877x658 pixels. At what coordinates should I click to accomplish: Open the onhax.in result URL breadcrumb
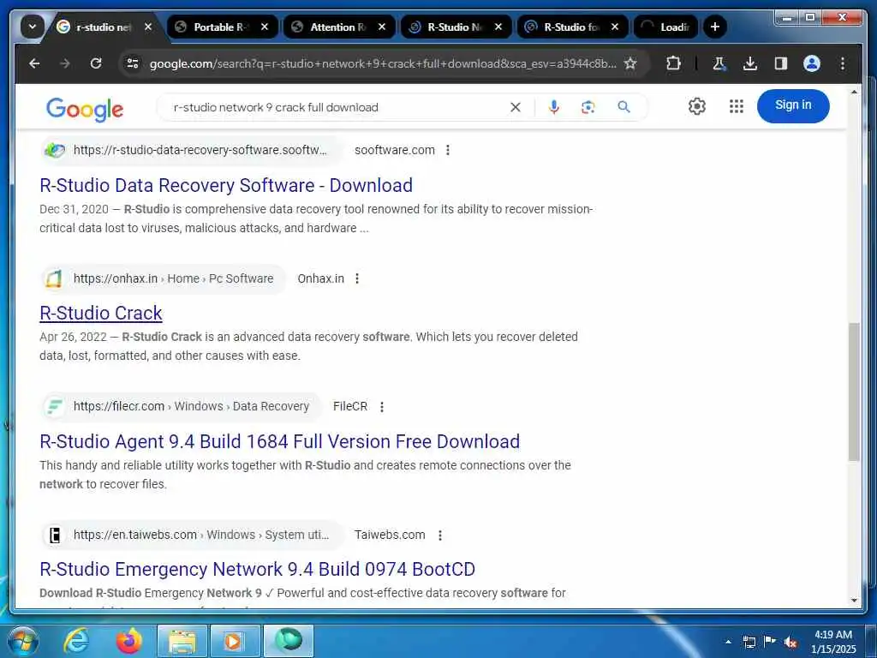coord(173,278)
